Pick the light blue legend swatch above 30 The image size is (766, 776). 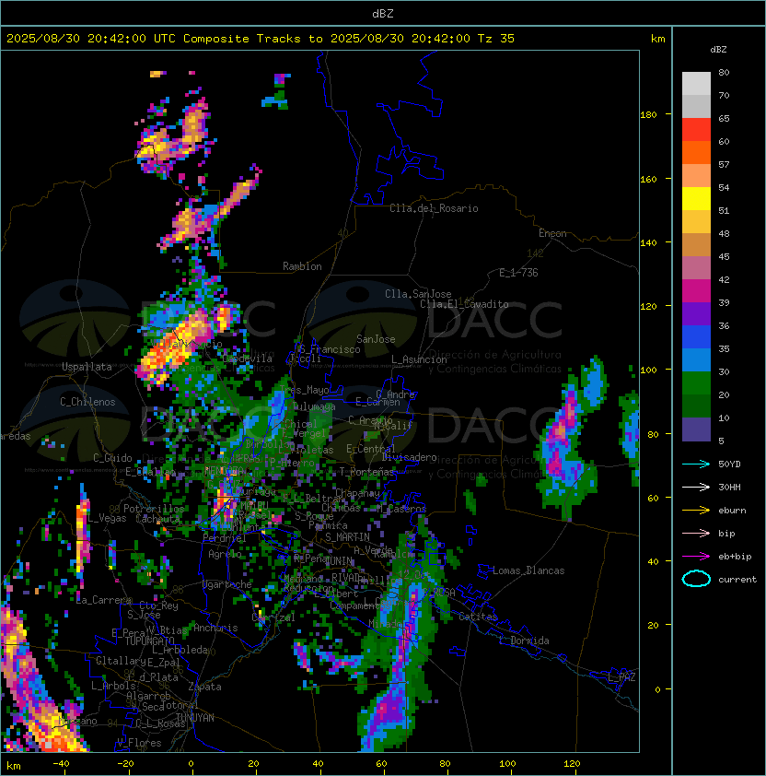[696, 359]
